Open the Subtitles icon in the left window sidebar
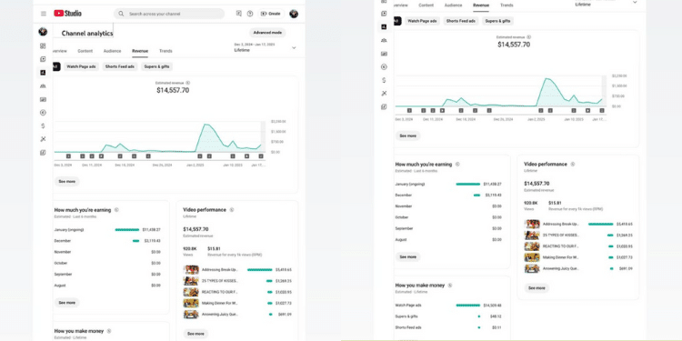Viewport: 682px width, 341px height. pyautogui.click(x=43, y=99)
